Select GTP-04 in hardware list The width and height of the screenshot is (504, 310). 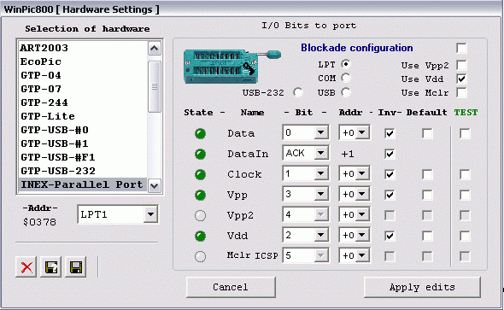(x=83, y=75)
